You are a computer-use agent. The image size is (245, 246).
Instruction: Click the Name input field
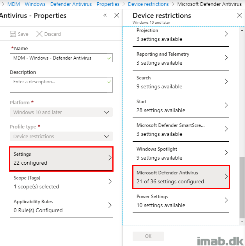coord(61,58)
